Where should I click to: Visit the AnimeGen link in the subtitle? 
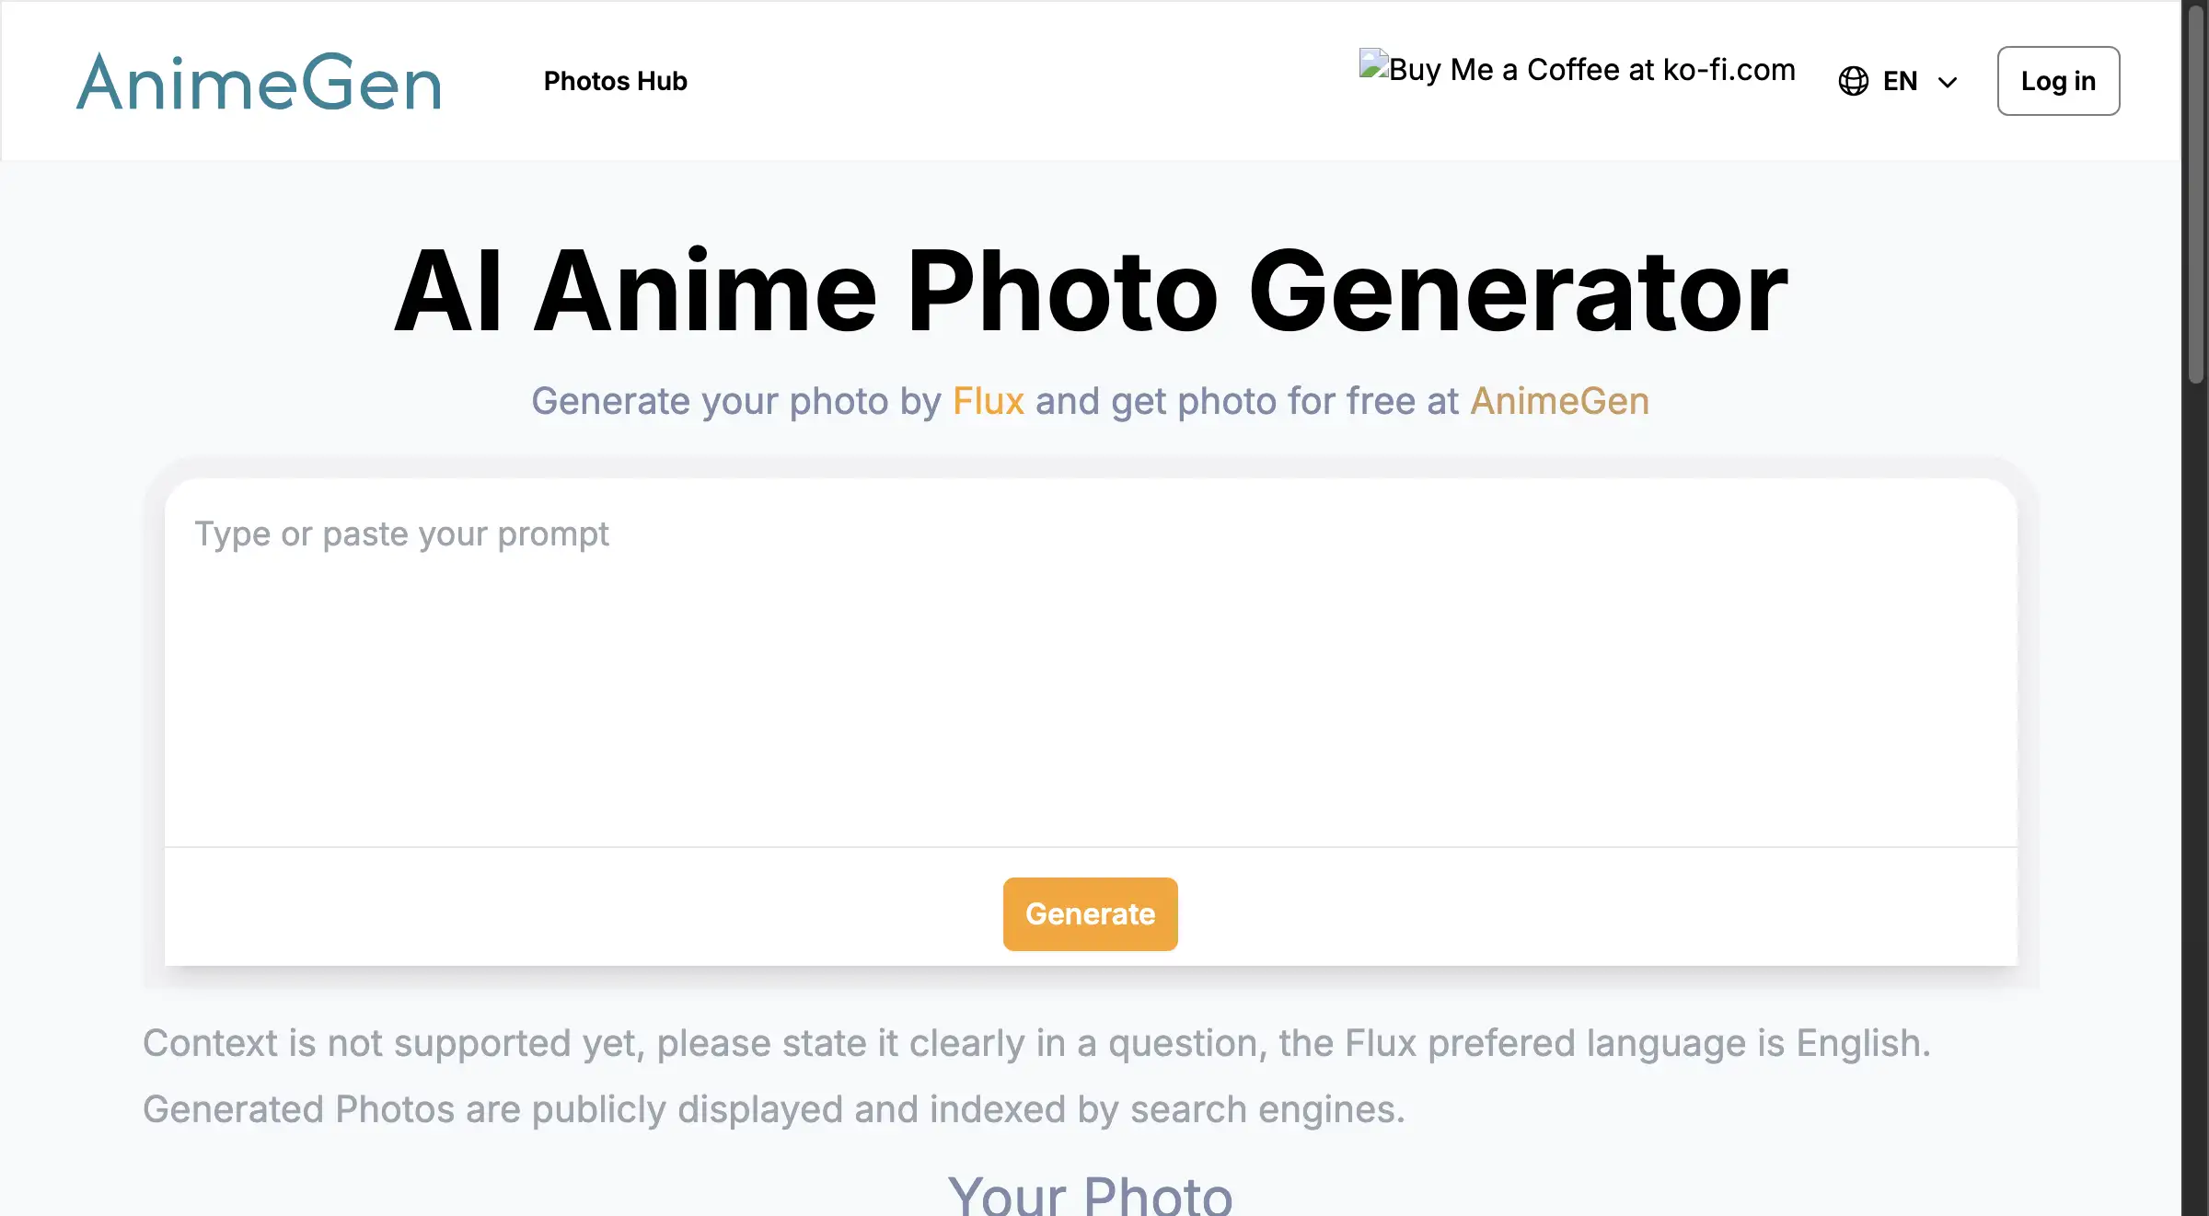click(1558, 401)
